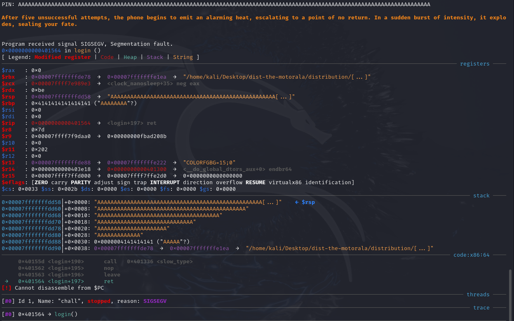Viewport: 514px width, 321px height.
Task: Click the "← $rsp" marker in stack
Action: click(305, 202)
